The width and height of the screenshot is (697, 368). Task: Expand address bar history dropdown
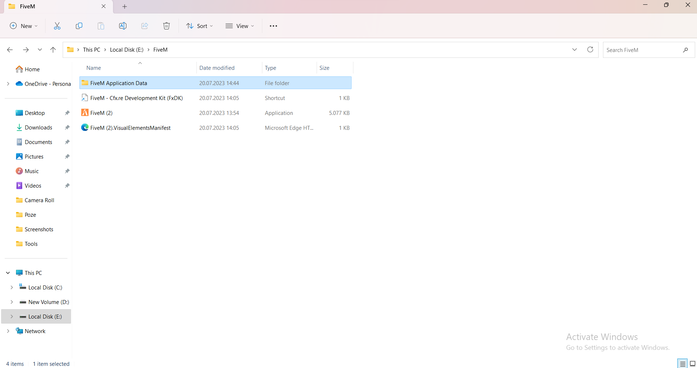575,49
